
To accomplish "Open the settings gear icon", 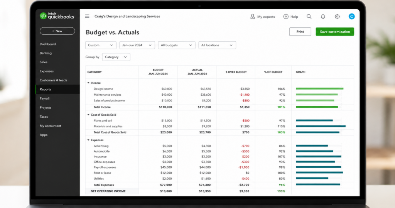I will pyautogui.click(x=337, y=17).
